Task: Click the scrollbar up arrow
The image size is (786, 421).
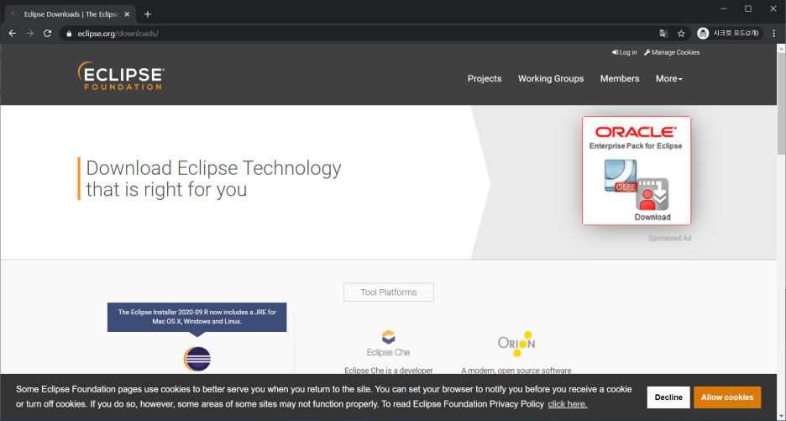Action: click(x=781, y=48)
